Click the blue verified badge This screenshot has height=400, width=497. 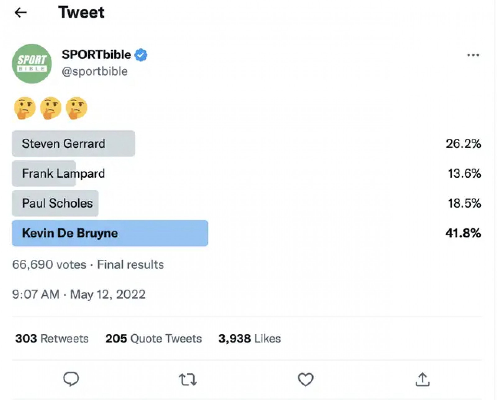[141, 55]
